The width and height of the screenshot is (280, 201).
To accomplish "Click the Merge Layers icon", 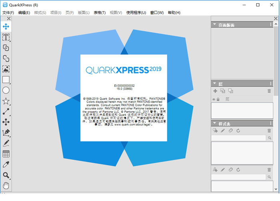I will (223, 91).
